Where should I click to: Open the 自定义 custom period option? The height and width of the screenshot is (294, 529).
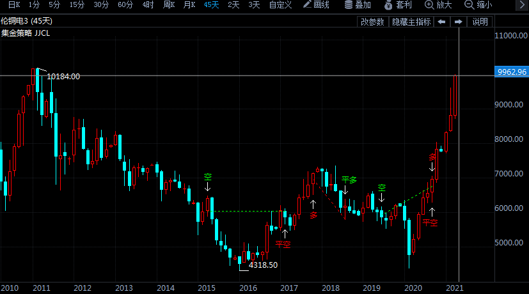coord(280,4)
